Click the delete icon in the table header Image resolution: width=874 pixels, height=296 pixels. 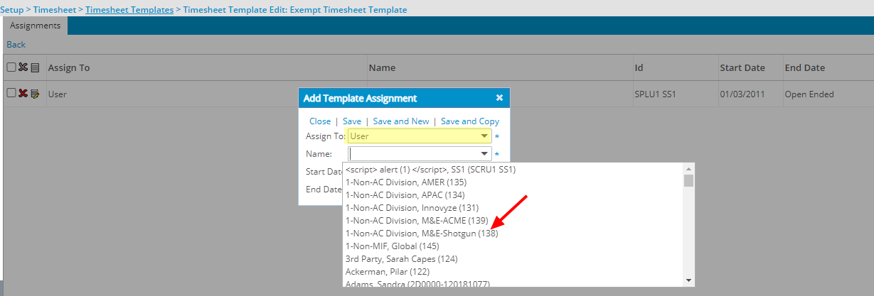[23, 67]
